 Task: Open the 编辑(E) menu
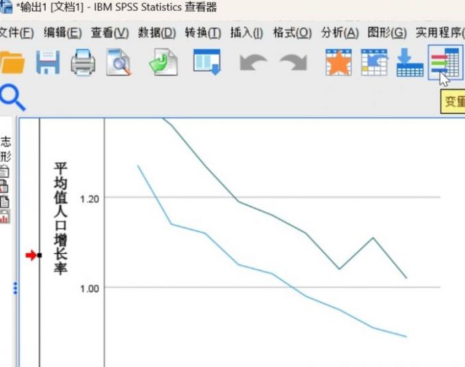(63, 33)
